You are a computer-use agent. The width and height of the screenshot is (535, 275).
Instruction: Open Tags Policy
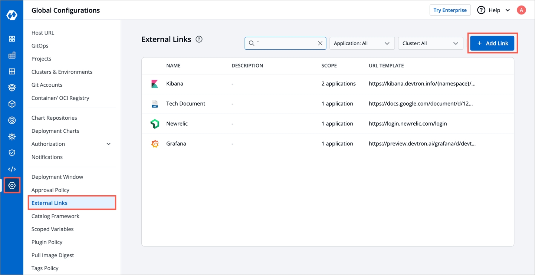45,268
